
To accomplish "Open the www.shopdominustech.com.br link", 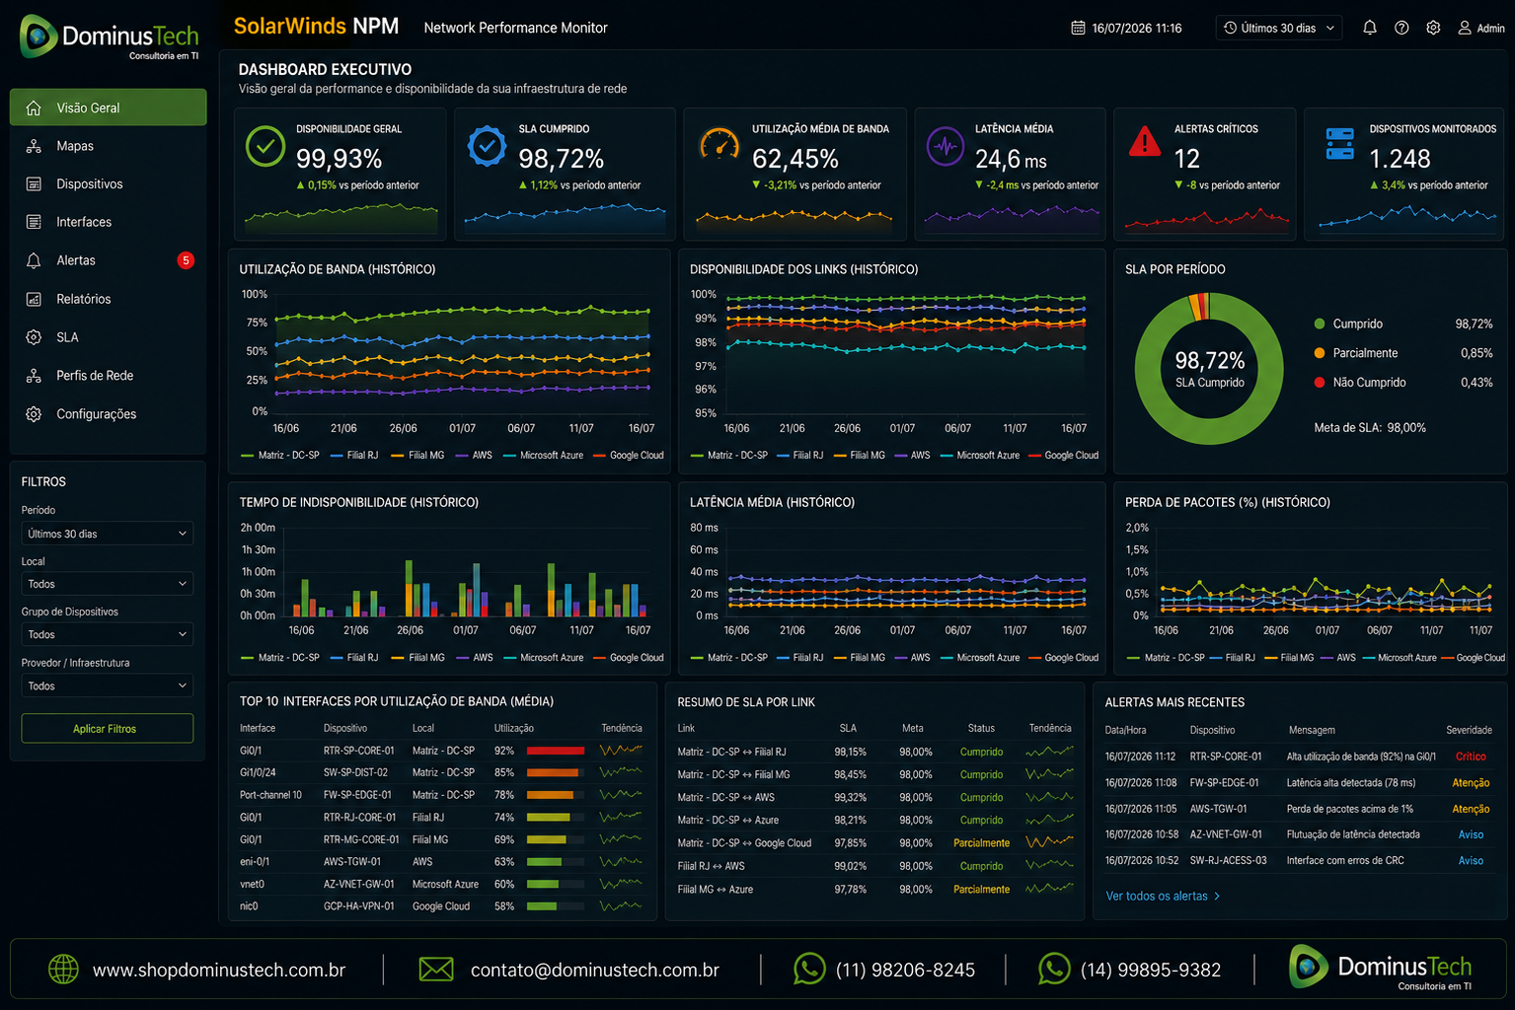I will 219,970.
